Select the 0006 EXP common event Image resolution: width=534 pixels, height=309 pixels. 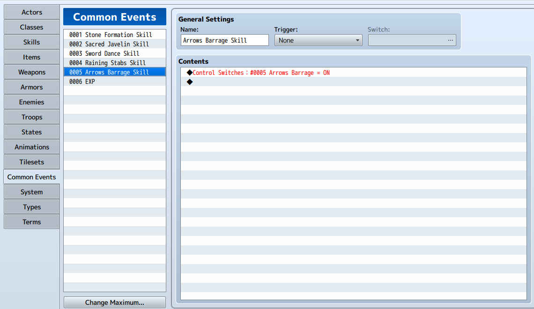coord(115,81)
